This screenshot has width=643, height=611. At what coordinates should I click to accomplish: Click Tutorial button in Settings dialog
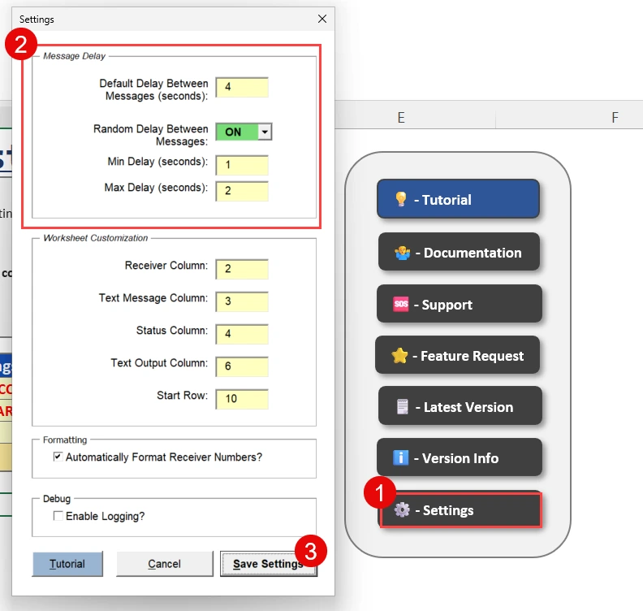[x=67, y=564]
